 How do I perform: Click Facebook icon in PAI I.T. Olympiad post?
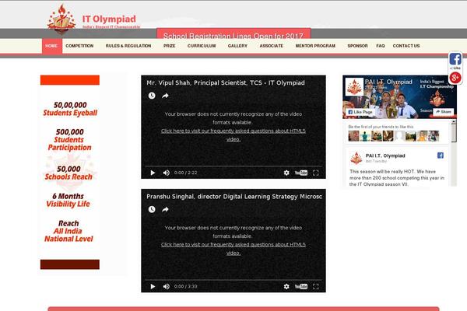[441, 155]
